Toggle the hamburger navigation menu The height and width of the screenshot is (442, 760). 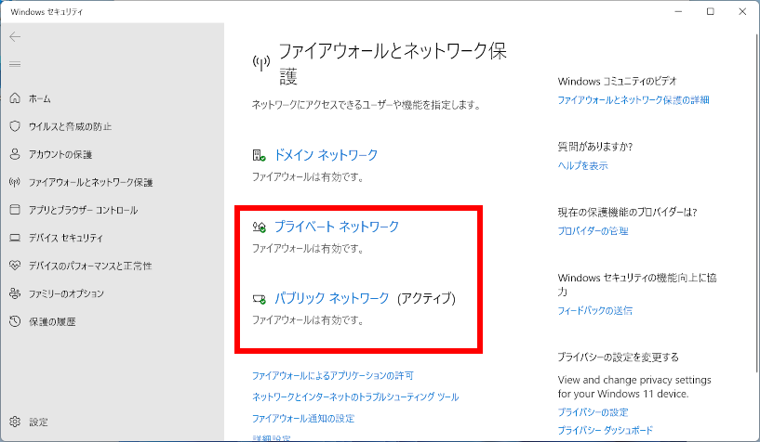pyautogui.click(x=15, y=64)
